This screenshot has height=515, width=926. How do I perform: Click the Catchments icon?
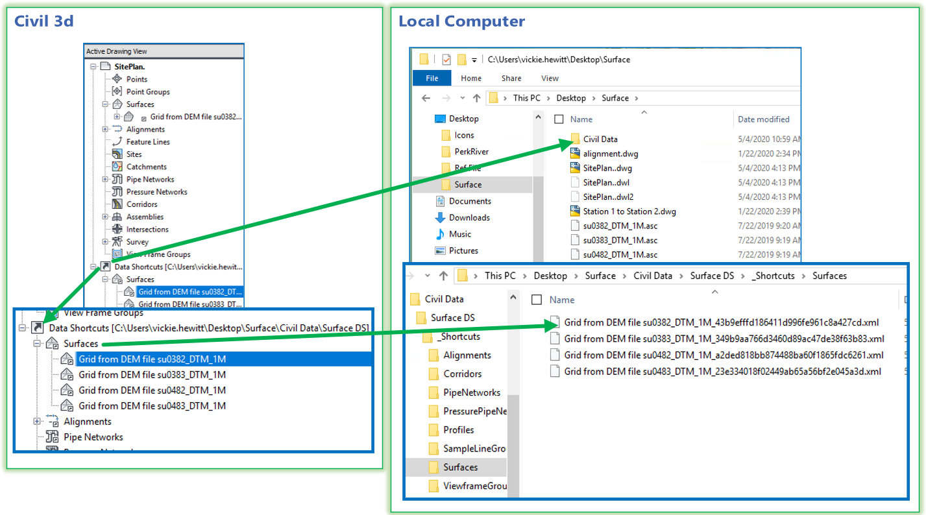point(117,167)
